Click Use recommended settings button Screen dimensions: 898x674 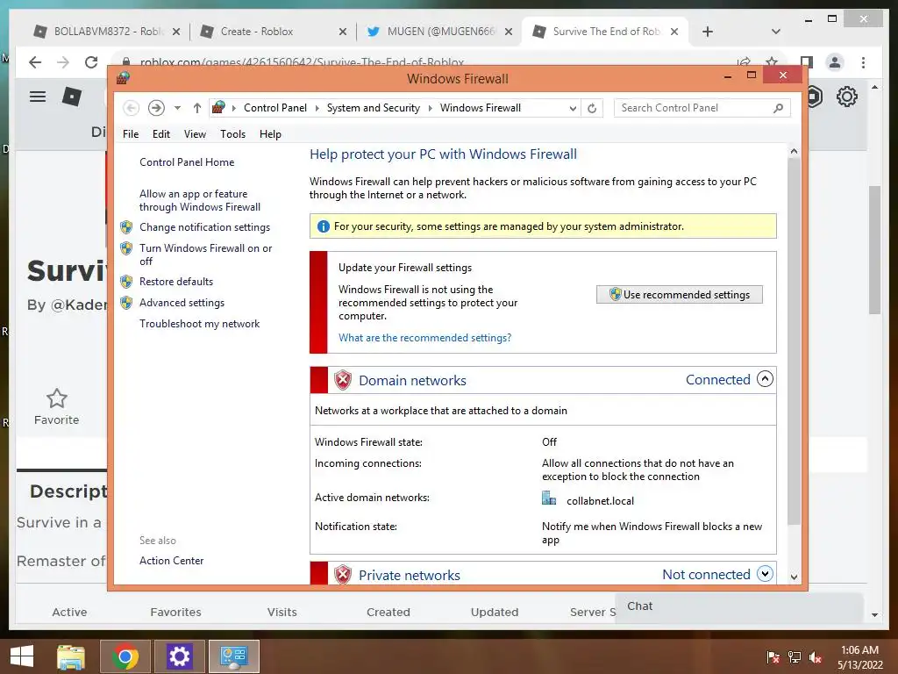point(680,295)
